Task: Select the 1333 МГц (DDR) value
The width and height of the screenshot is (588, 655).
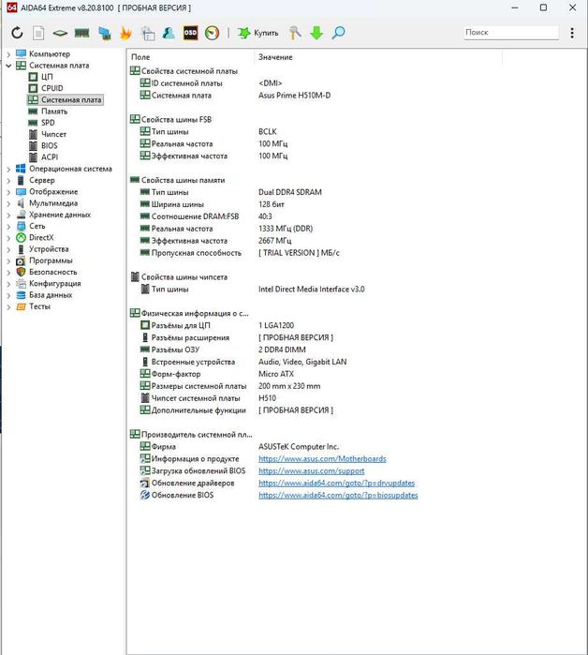Action: 286,229
